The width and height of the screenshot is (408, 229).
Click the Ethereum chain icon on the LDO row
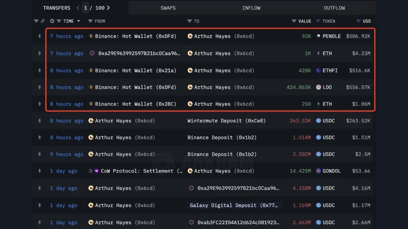coord(39,87)
